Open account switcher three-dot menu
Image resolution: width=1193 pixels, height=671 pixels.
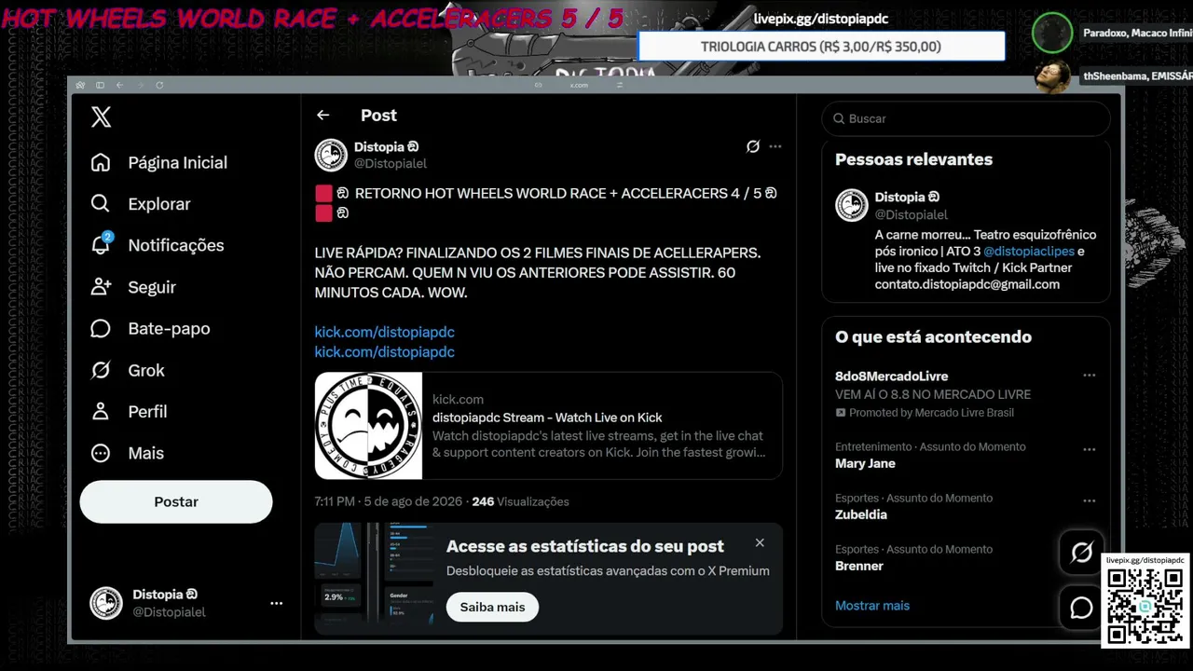[276, 603]
